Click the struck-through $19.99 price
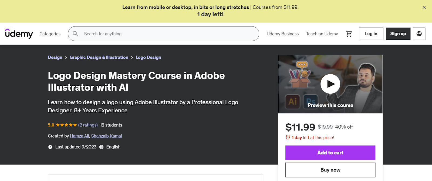Screen dimensions: 432x181 click(x=325, y=127)
